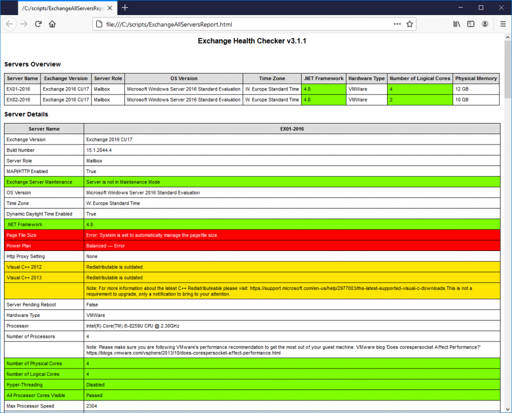Close the browser window
Image resolution: width=512 pixels, height=413 pixels.
point(501,7)
